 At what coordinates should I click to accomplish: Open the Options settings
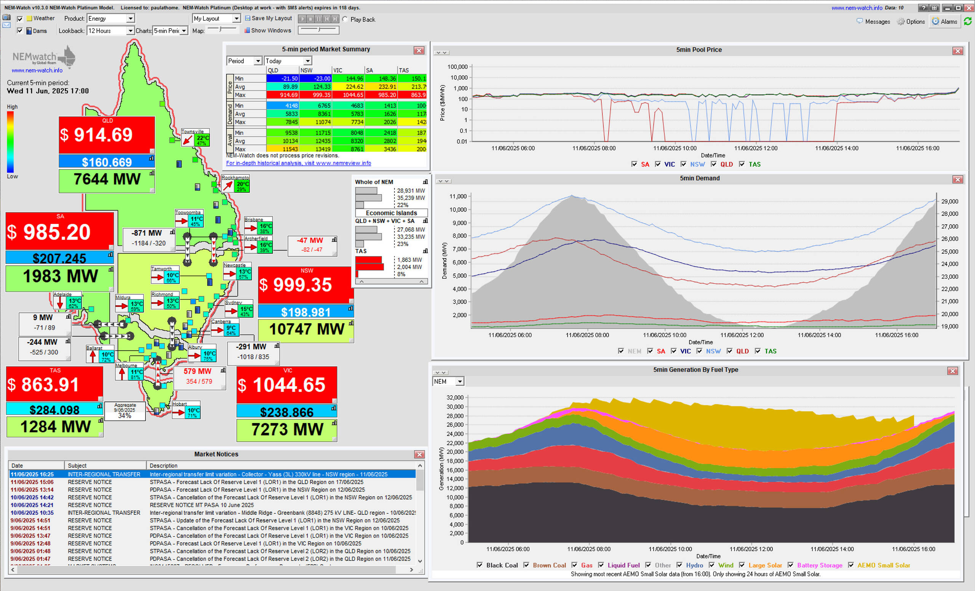pyautogui.click(x=911, y=21)
